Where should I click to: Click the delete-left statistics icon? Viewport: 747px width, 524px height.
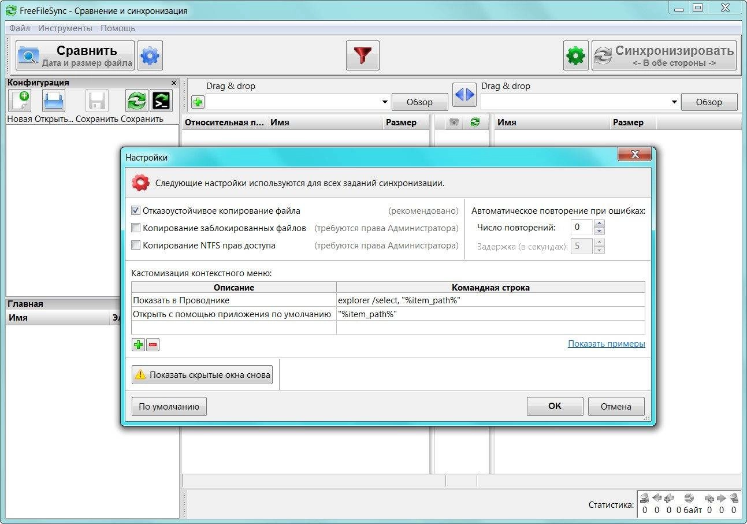click(644, 498)
